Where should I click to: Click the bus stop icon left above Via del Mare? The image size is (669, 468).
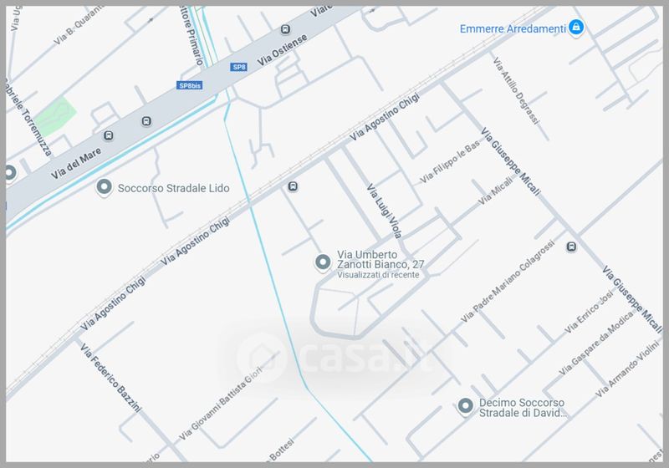click(x=109, y=136)
